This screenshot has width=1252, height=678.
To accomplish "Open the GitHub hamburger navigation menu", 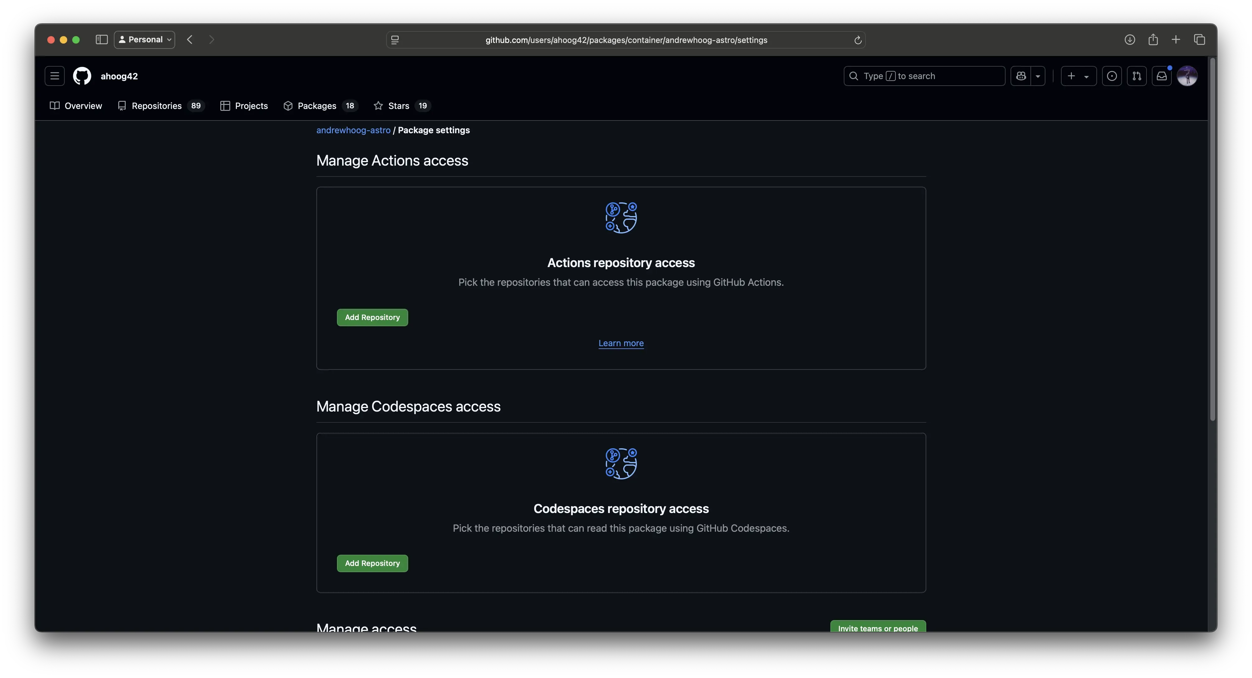I will coord(55,76).
